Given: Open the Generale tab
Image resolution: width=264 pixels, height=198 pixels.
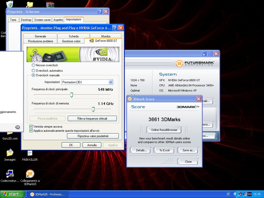Looking at the screenshot, I should point(40,36).
